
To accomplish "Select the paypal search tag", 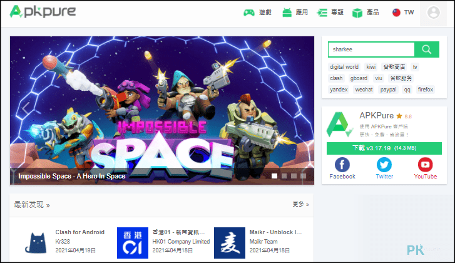I will [388, 90].
